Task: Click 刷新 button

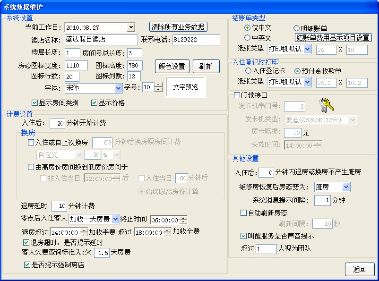Action: pos(206,66)
